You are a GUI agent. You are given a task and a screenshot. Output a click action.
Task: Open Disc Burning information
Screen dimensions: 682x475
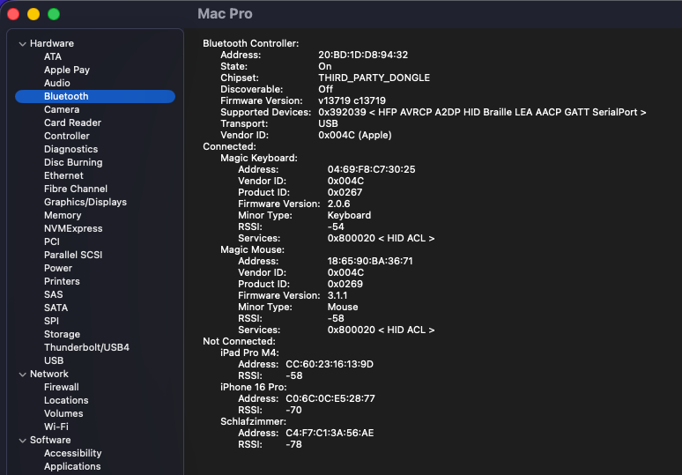[73, 162]
